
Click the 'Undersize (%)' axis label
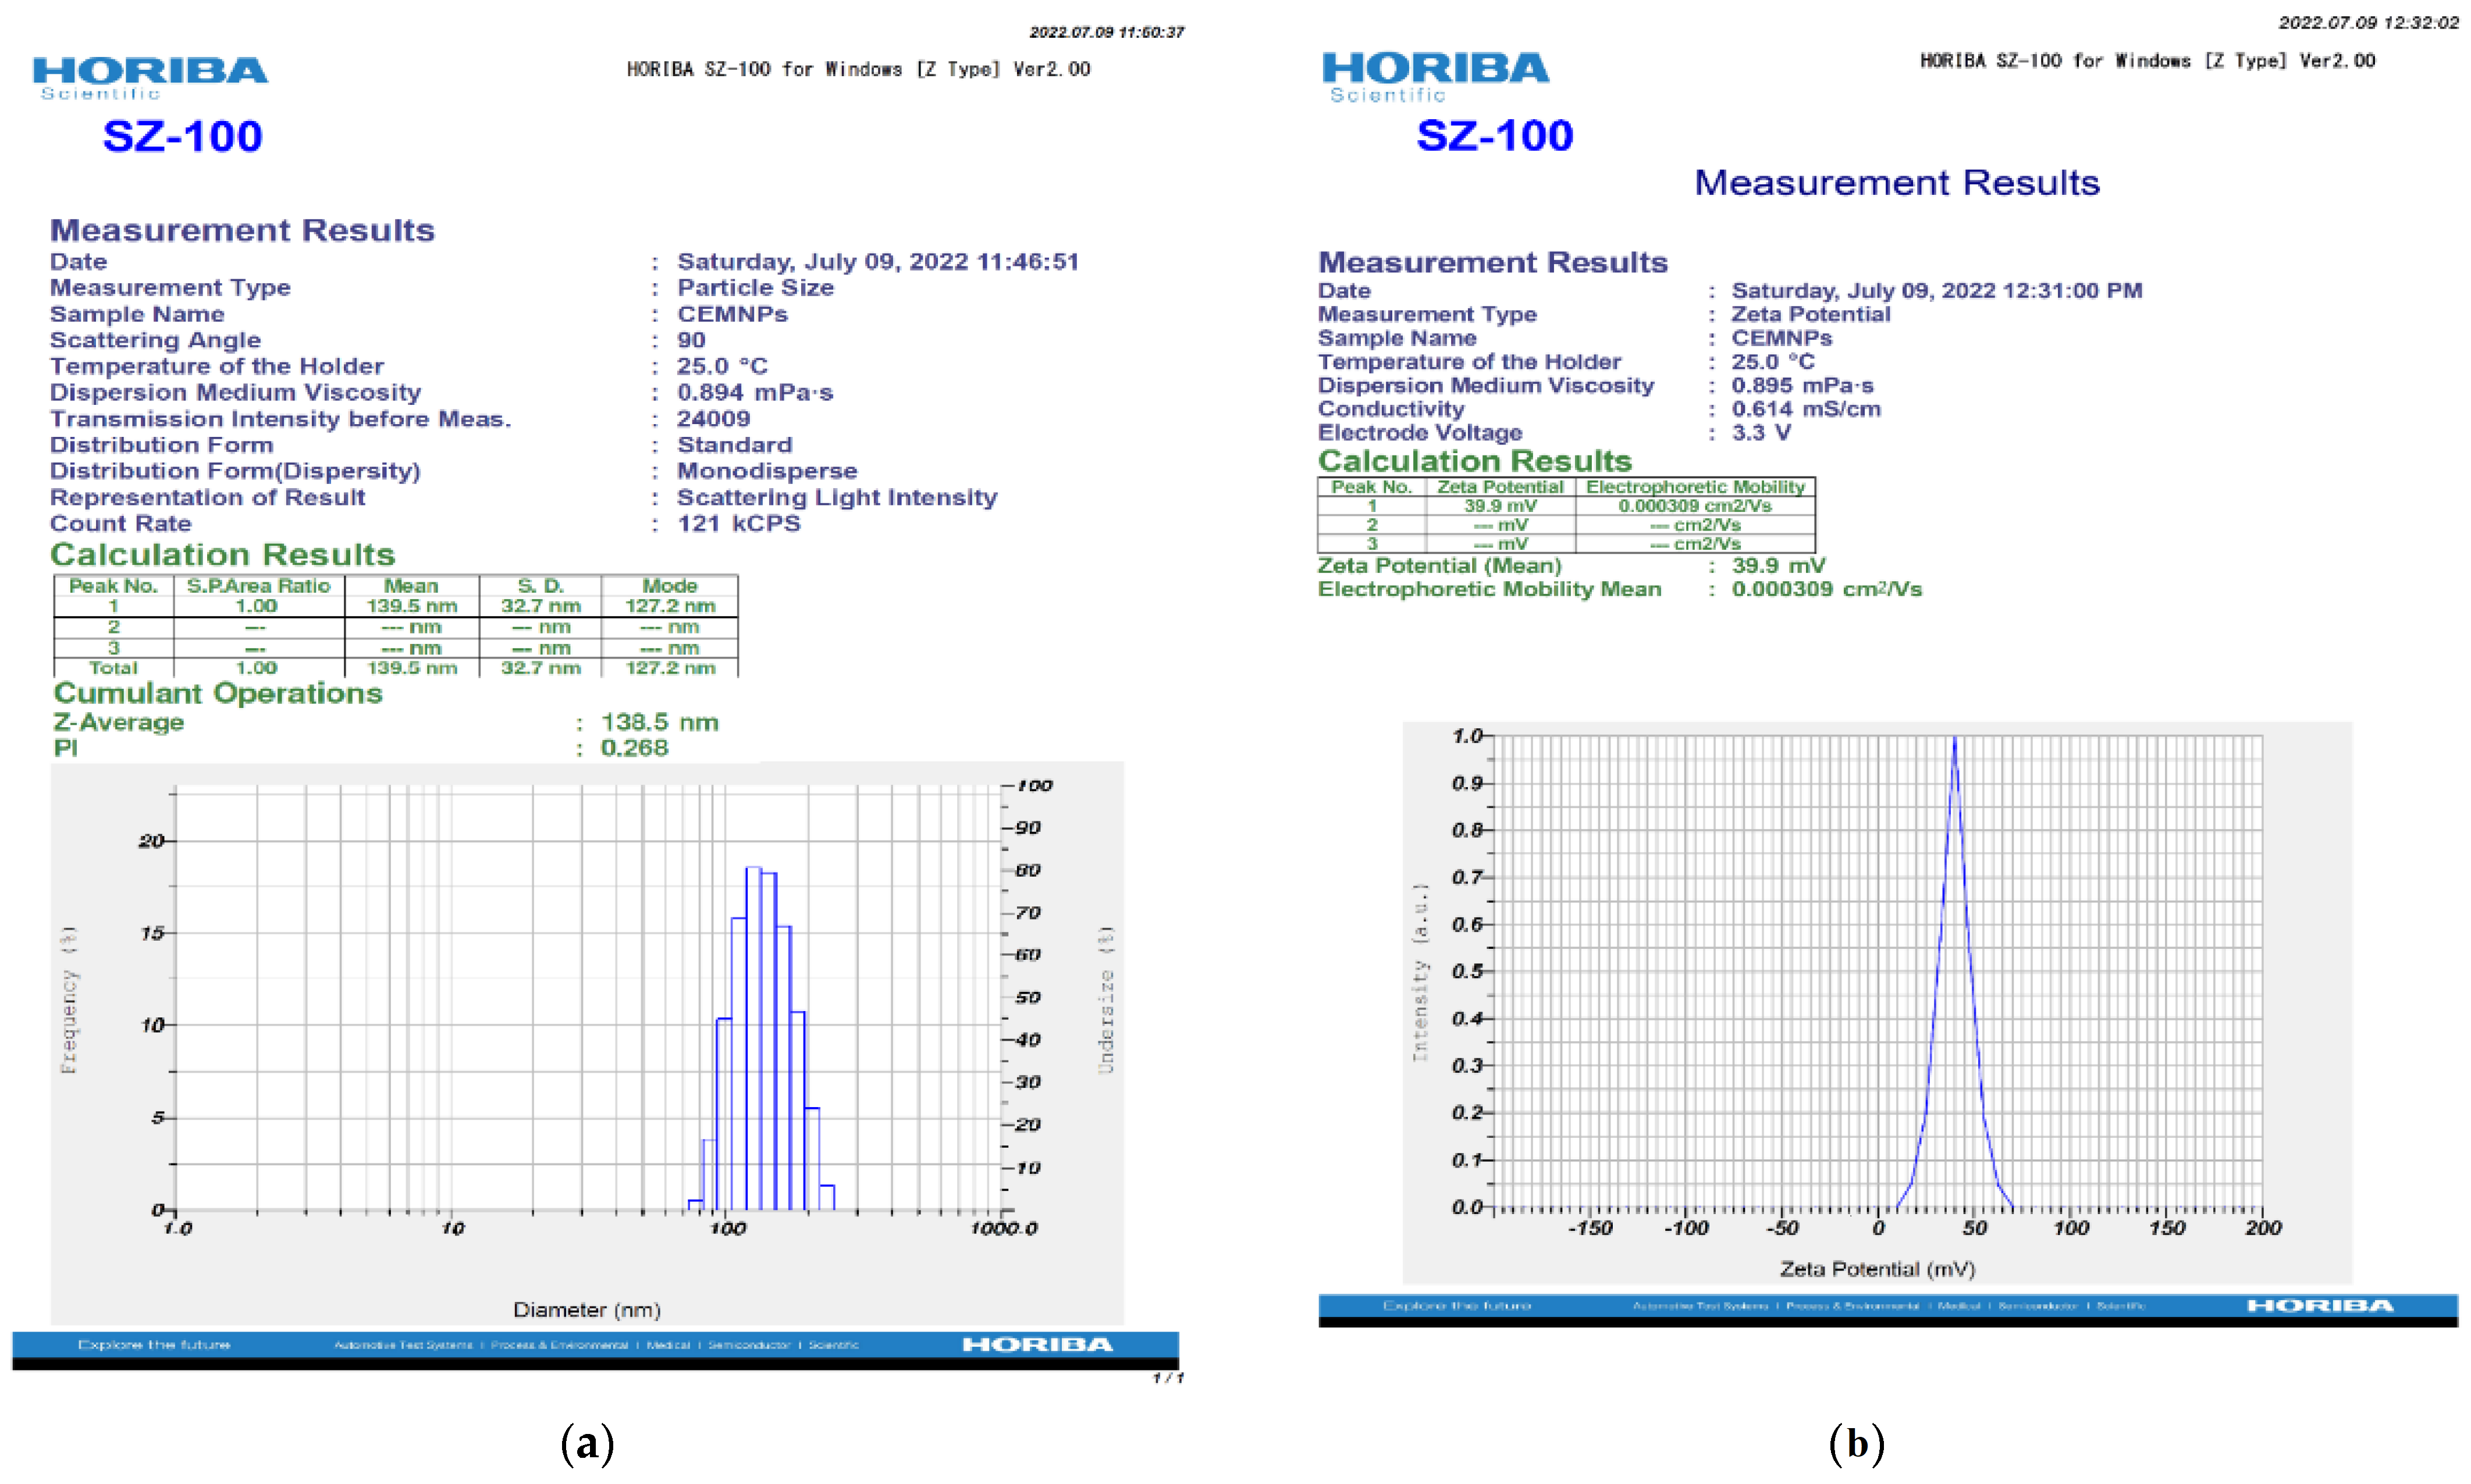pyautogui.click(x=1105, y=1000)
